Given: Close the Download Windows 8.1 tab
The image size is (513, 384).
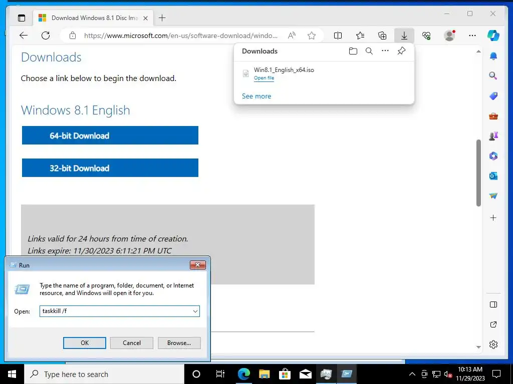Looking at the screenshot, I should click(x=146, y=18).
